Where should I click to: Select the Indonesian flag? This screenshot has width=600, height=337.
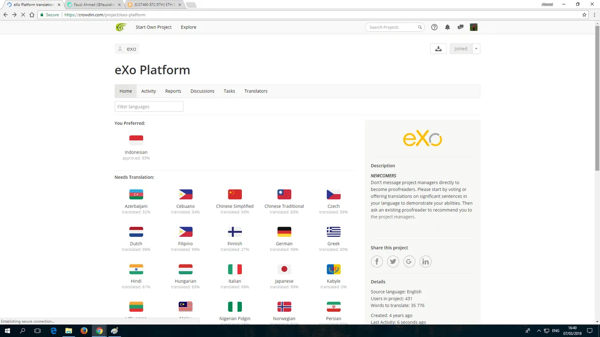click(x=136, y=140)
